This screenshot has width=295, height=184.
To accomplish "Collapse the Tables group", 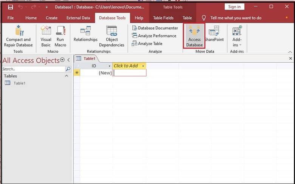I will [67, 76].
